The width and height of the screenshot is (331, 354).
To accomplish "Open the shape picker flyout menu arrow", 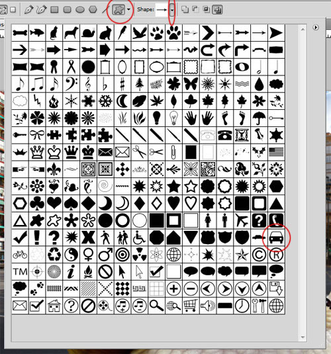I will click(x=316, y=27).
